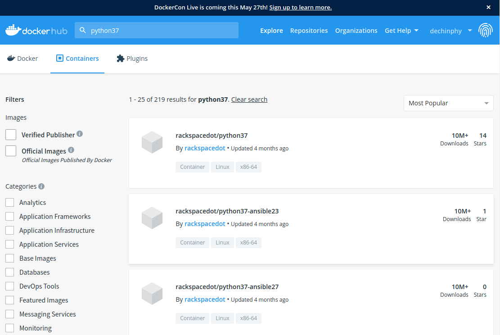
Task: Click the Categories info icon
Action: click(x=41, y=186)
